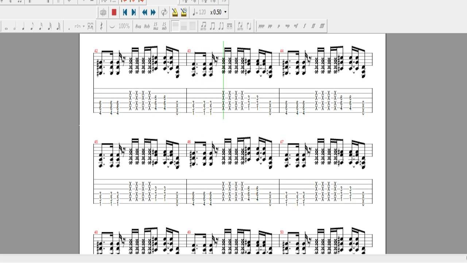Select the third staff-lines toggle

[x=193, y=26]
